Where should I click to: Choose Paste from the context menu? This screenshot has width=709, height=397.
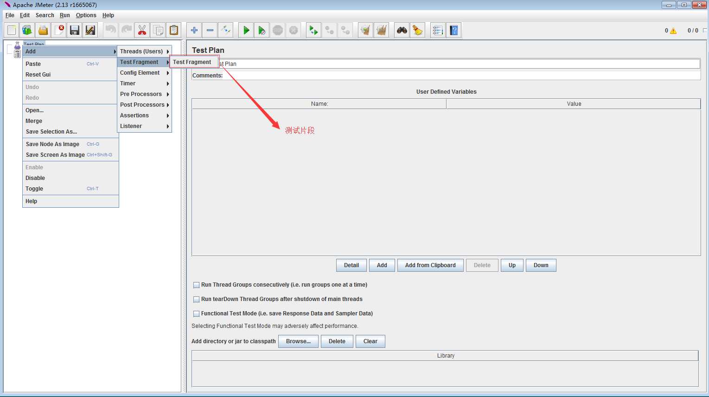70,64
